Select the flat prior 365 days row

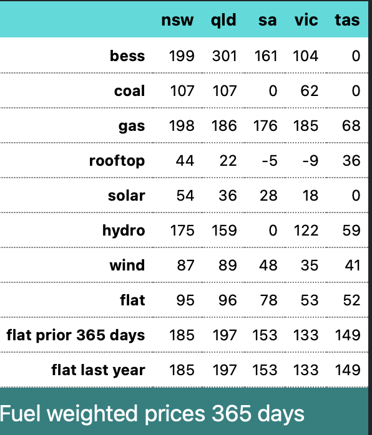point(184,335)
